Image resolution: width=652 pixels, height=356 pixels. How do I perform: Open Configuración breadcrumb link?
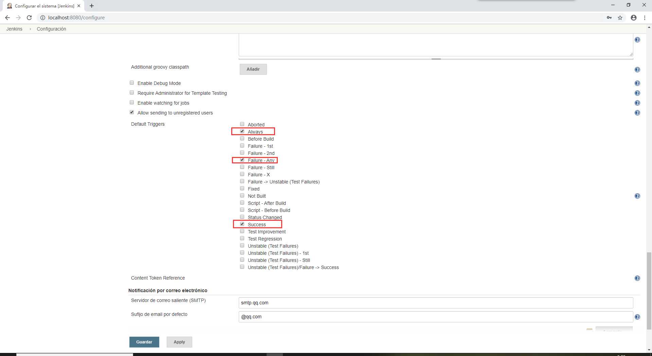(x=51, y=29)
